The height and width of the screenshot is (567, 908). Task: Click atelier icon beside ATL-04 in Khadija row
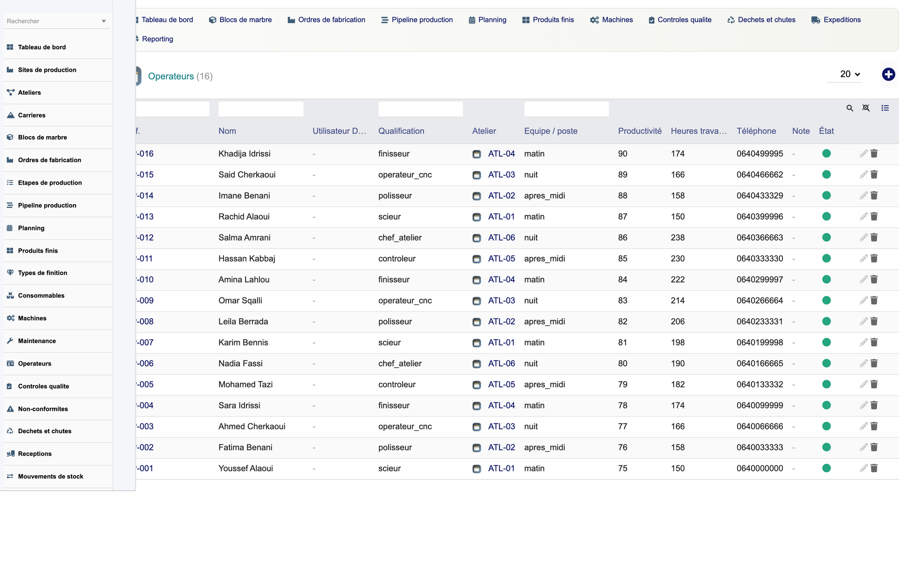click(476, 154)
